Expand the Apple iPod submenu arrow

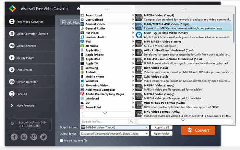point(133,50)
